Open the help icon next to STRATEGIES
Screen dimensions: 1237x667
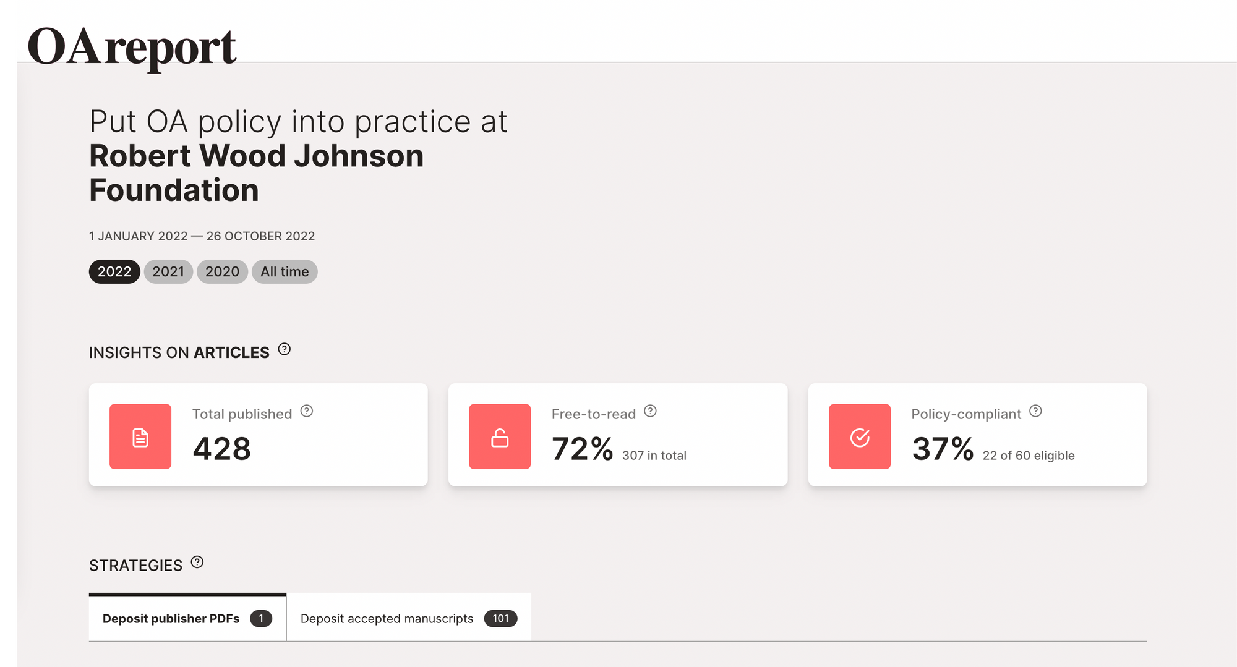pyautogui.click(x=197, y=562)
